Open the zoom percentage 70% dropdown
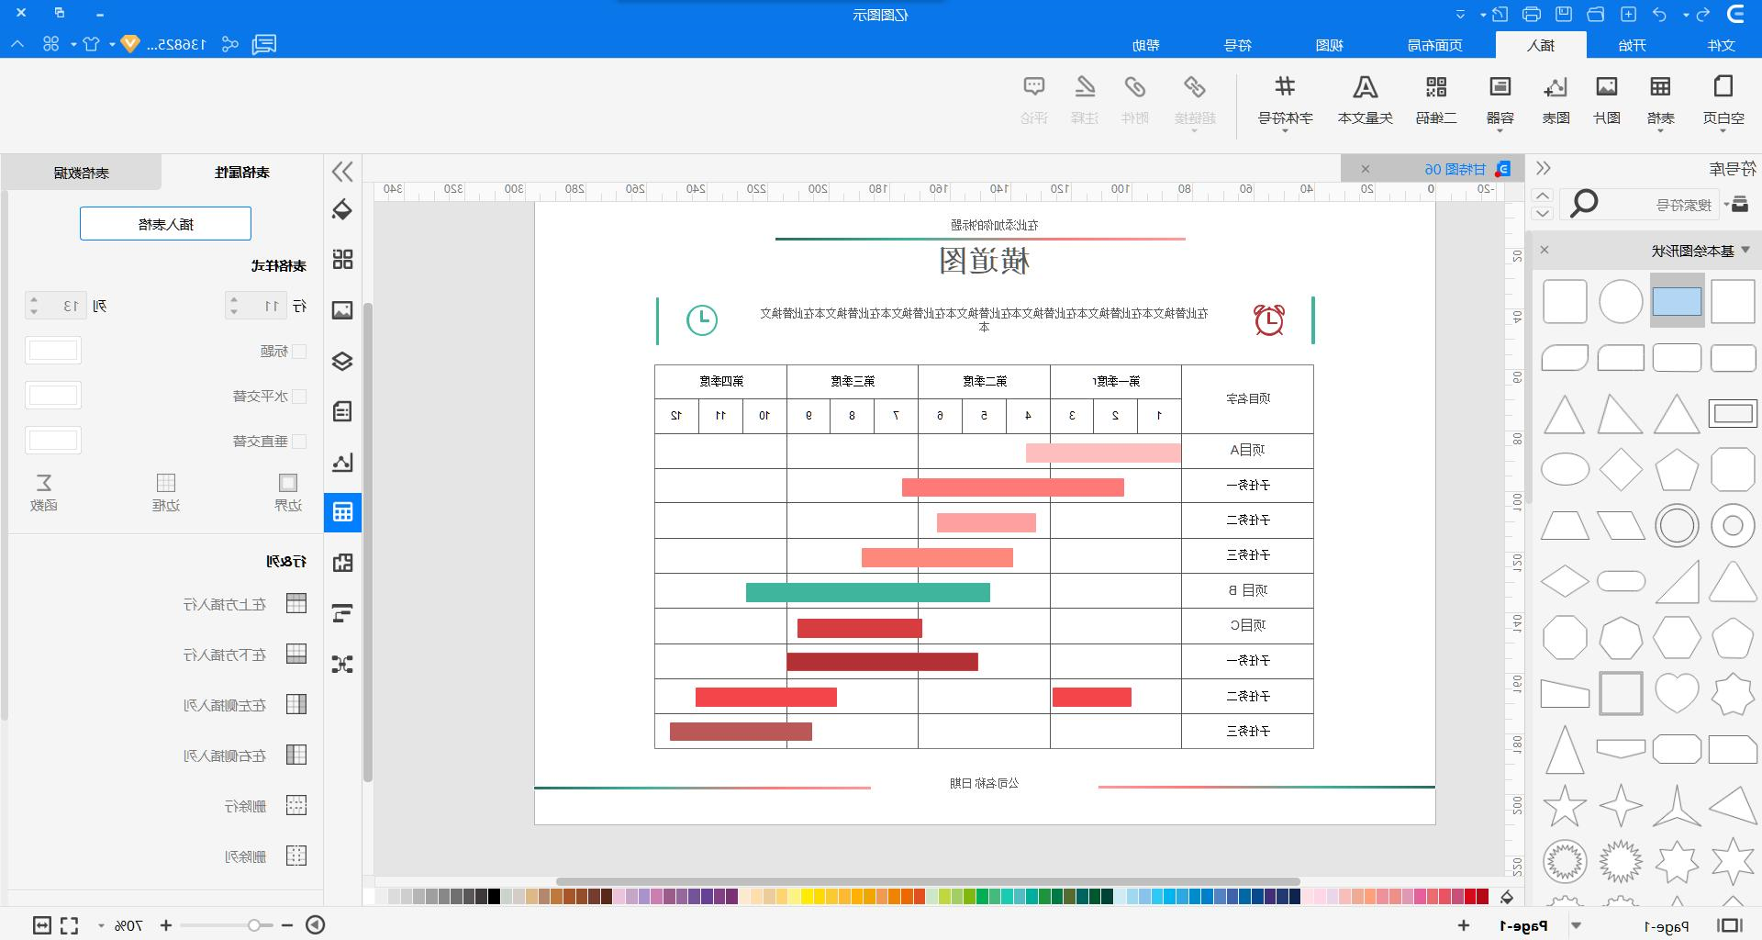 [101, 925]
